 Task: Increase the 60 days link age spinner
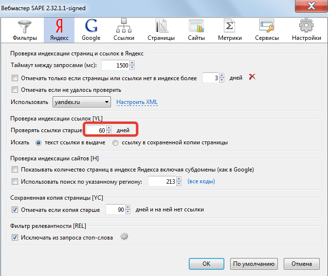(x=109, y=128)
